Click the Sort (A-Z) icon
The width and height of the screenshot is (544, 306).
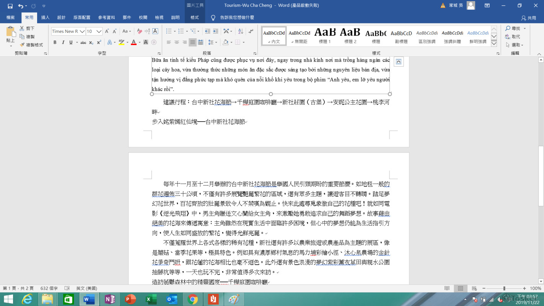(241, 31)
